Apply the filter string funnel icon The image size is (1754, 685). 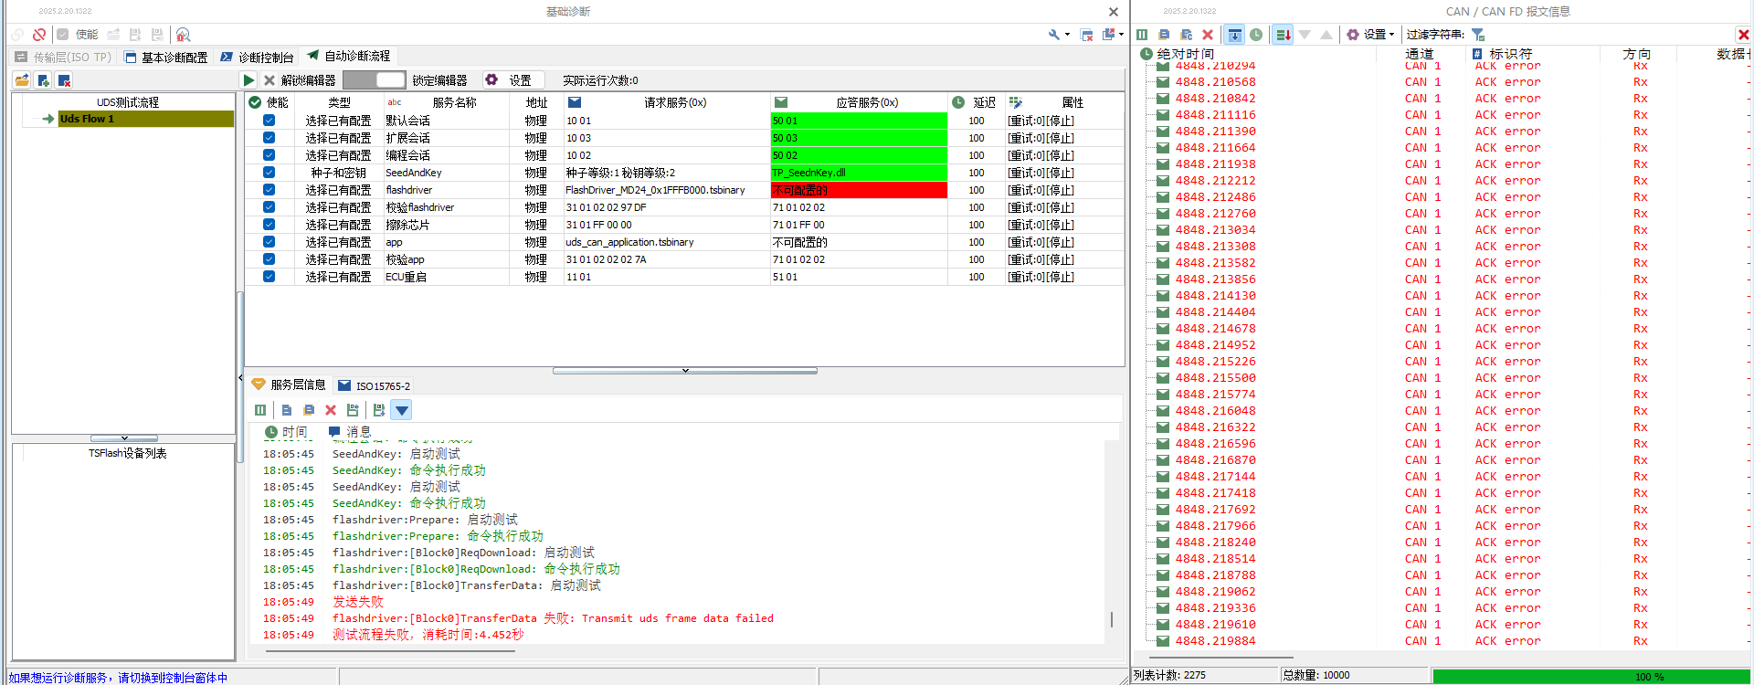point(1477,35)
